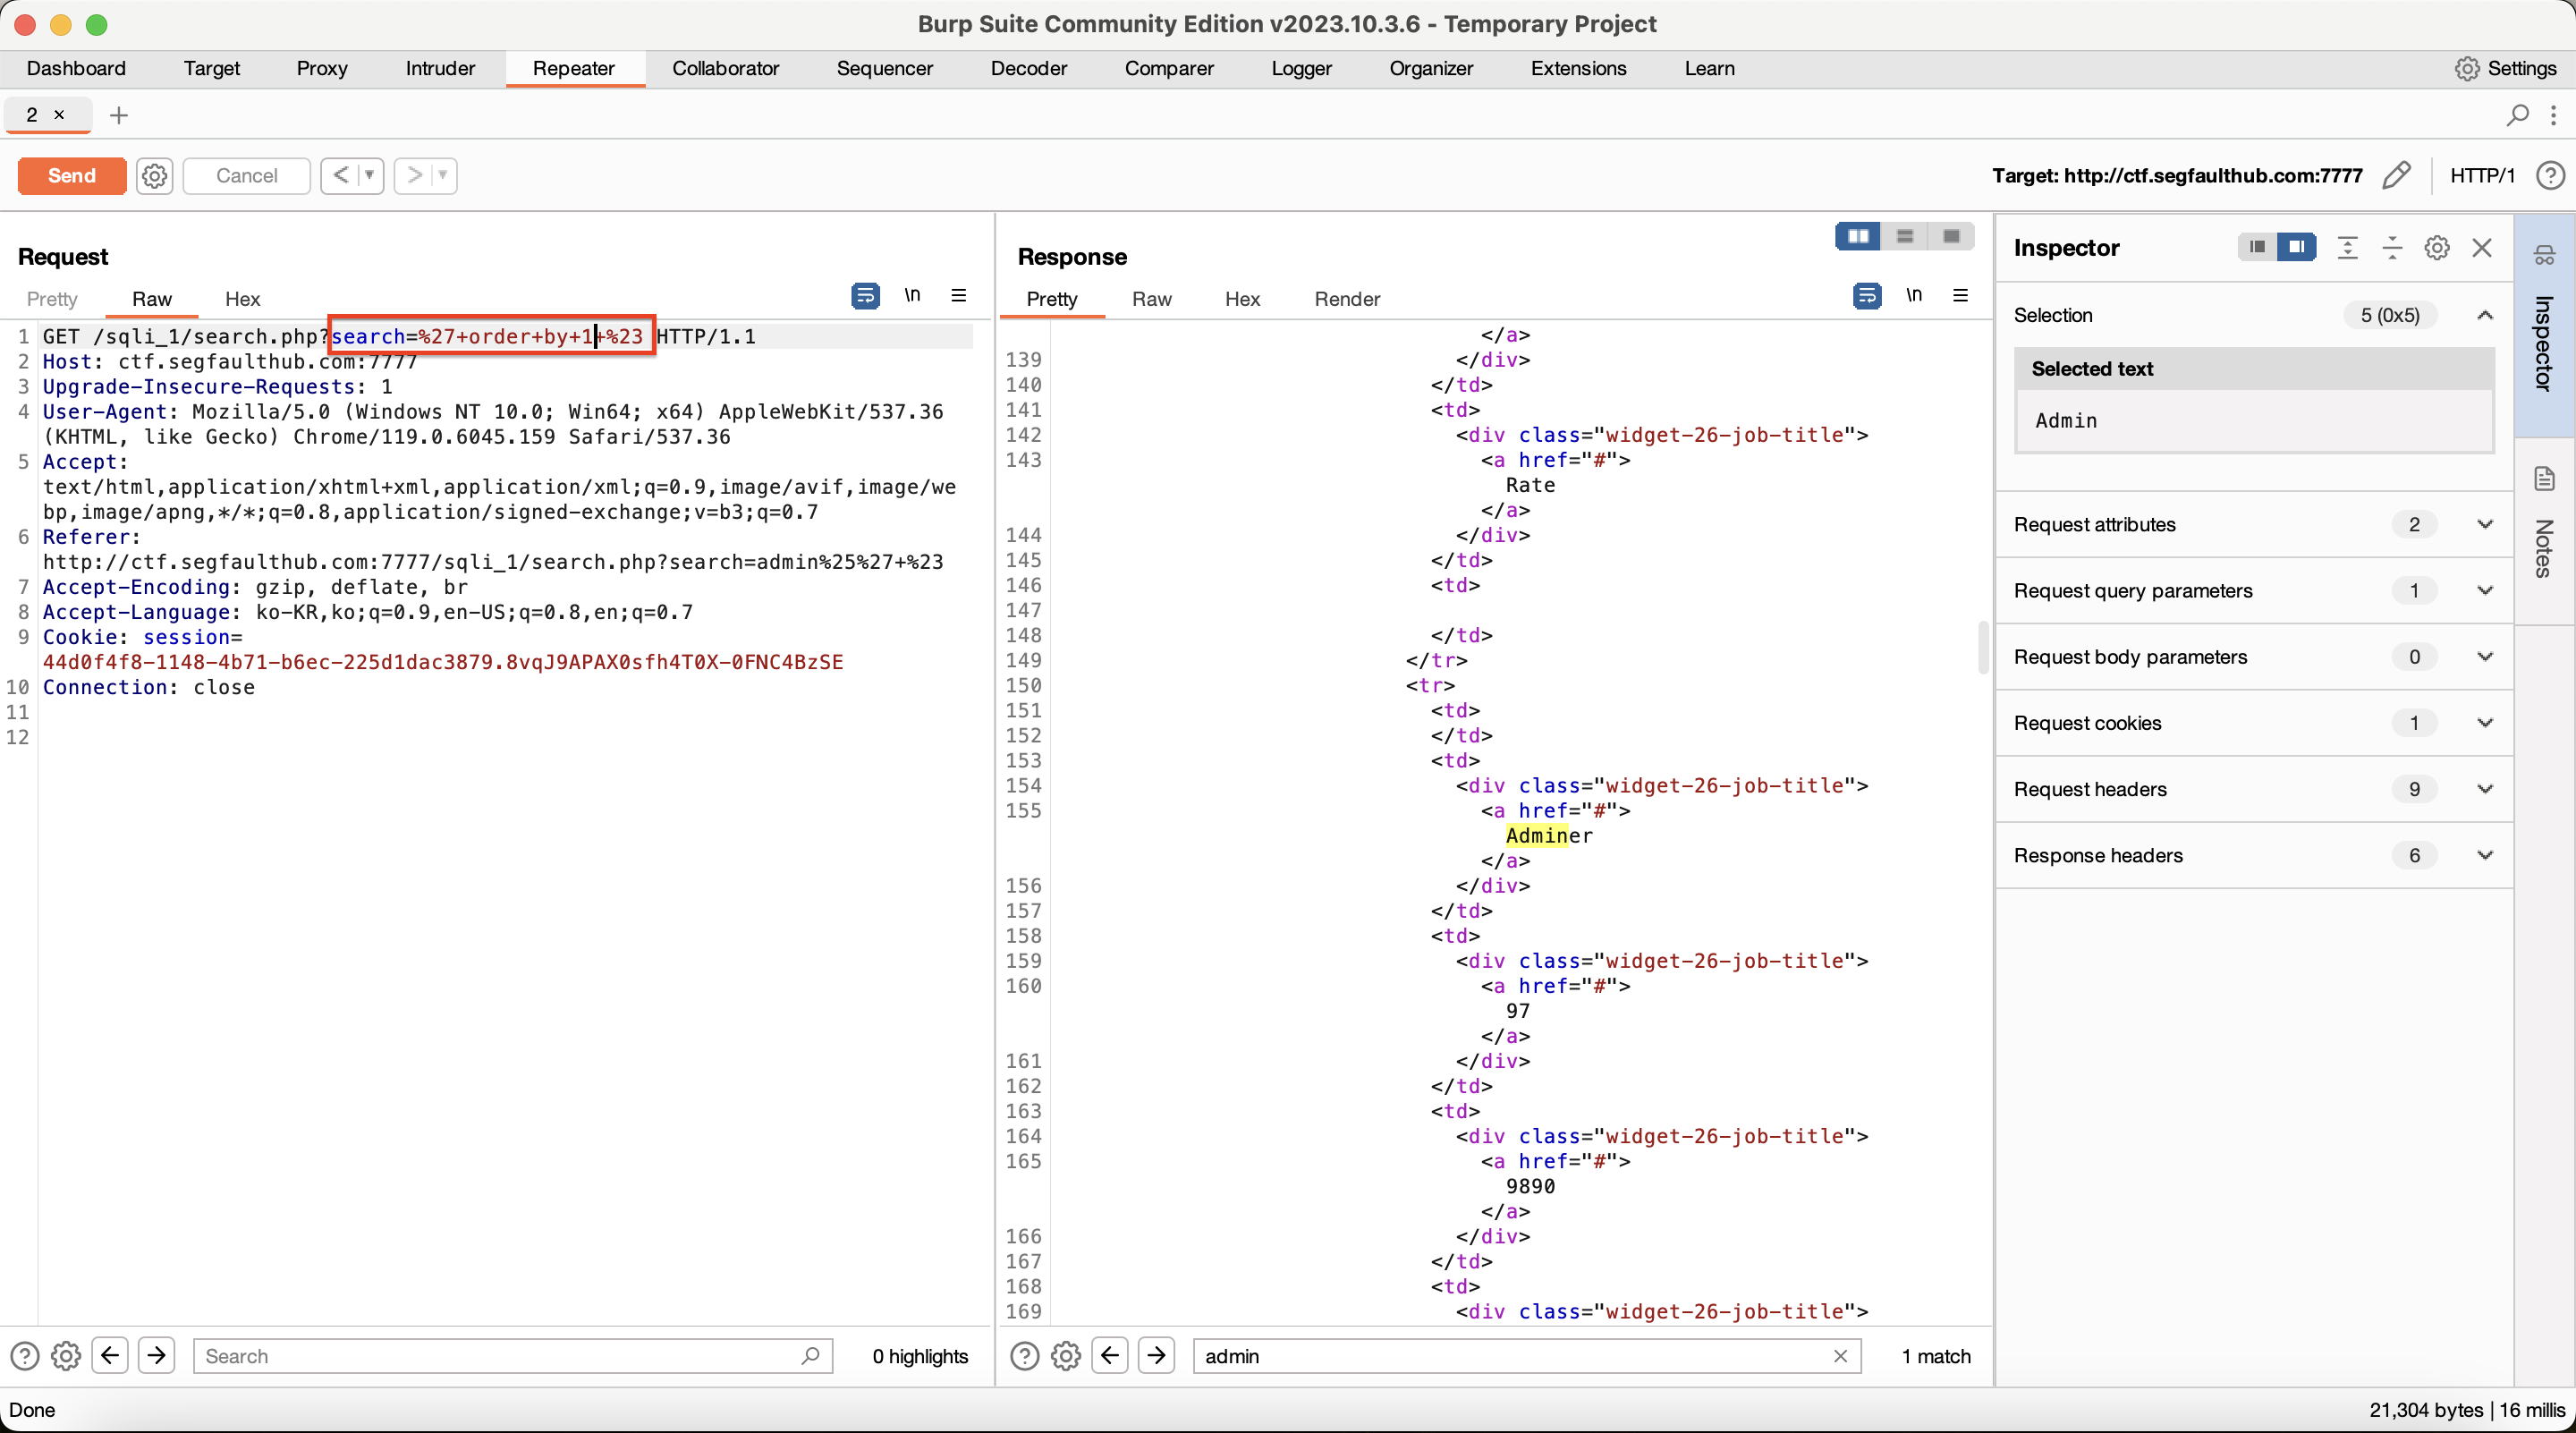The height and width of the screenshot is (1433, 2576).
Task: Toggle response word-wrap icon
Action: pyautogui.click(x=1866, y=296)
